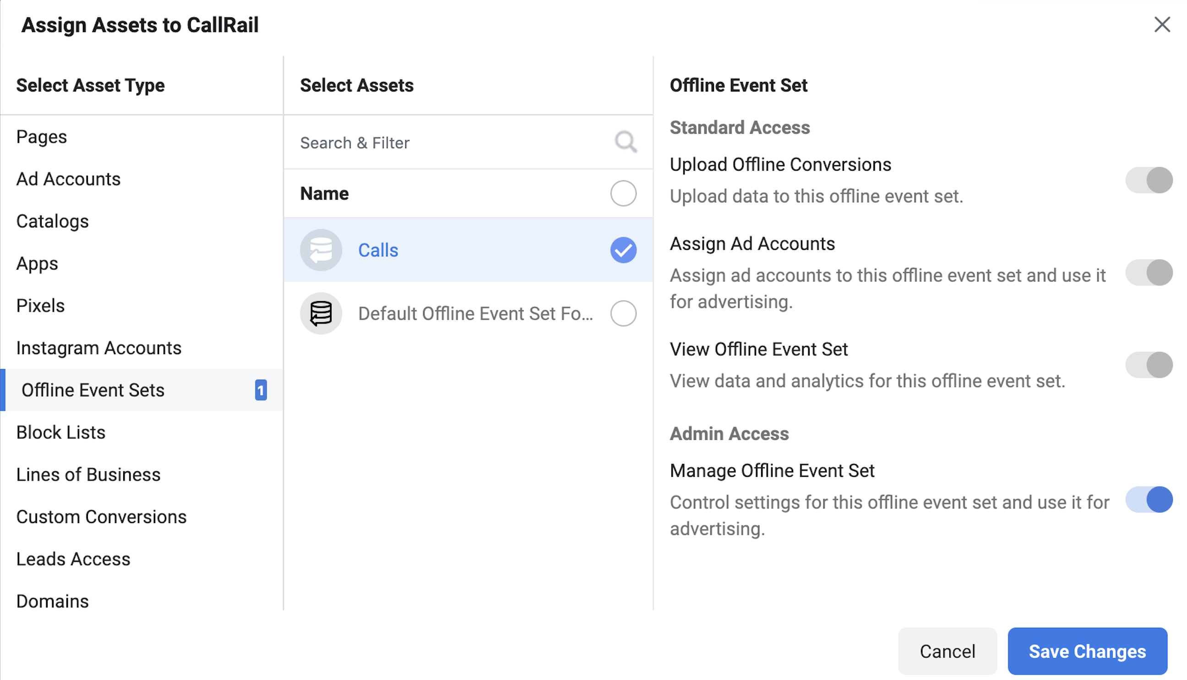1187x680 pixels.
Task: Close the Assign Assets dialog
Action: point(1162,24)
